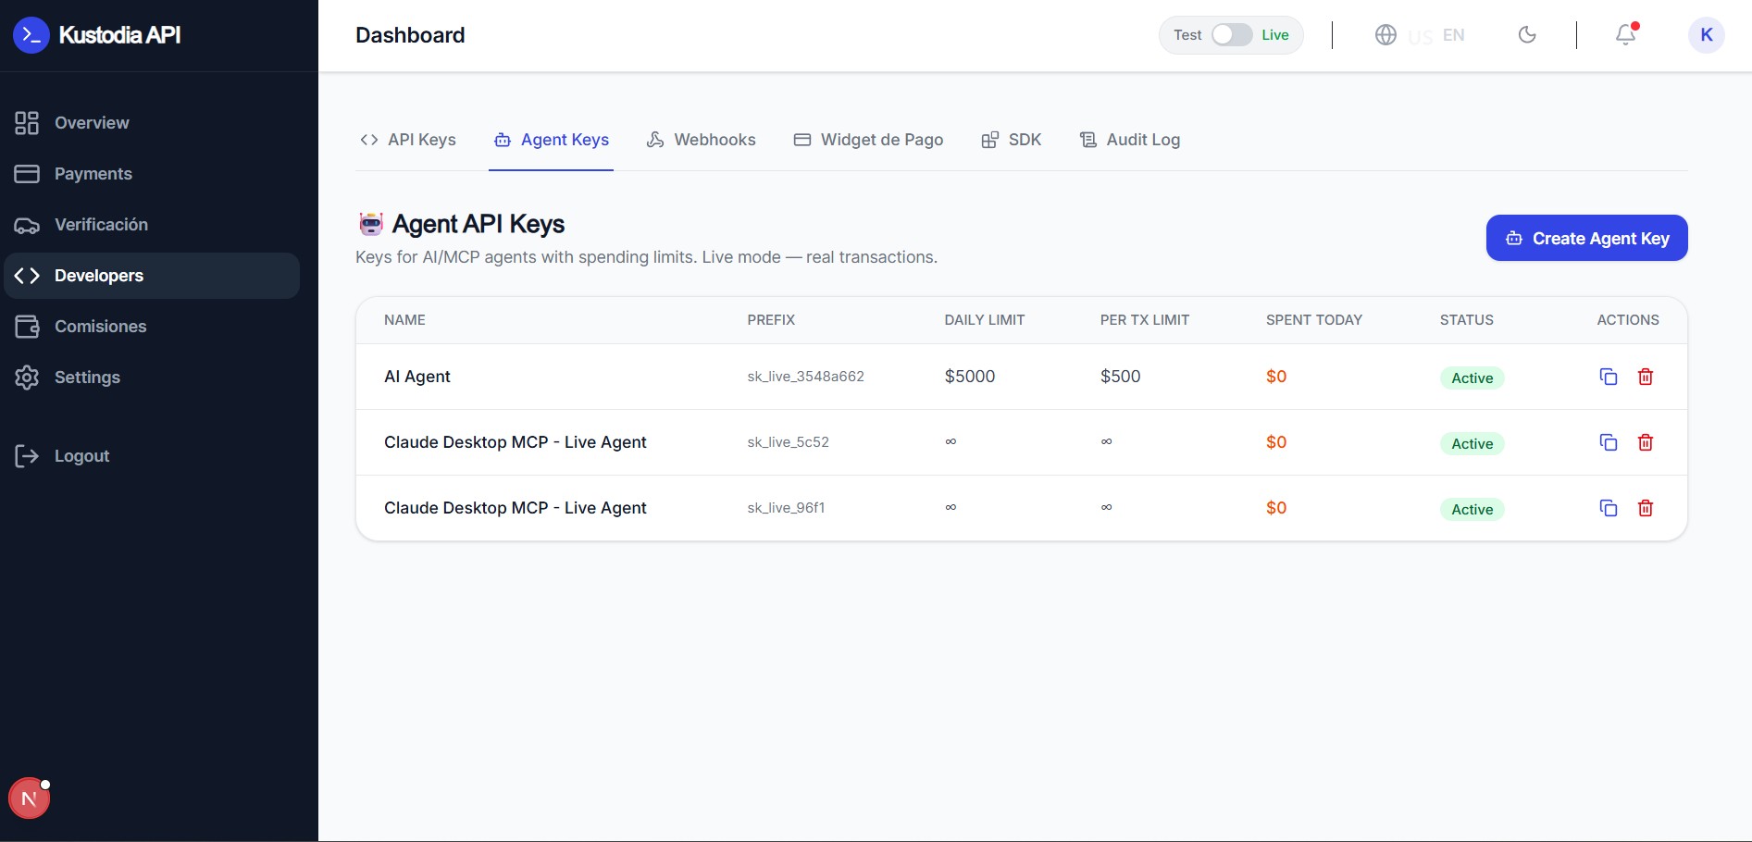Copy the AI Agent key

click(1609, 377)
